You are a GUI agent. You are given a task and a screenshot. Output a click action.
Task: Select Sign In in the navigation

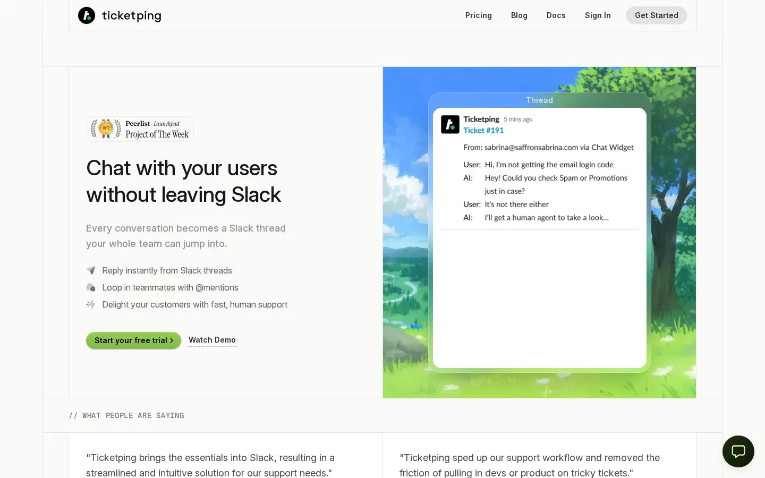click(598, 15)
